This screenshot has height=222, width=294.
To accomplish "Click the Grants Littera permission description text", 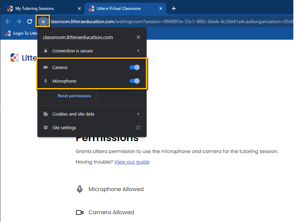I will [x=177, y=151].
